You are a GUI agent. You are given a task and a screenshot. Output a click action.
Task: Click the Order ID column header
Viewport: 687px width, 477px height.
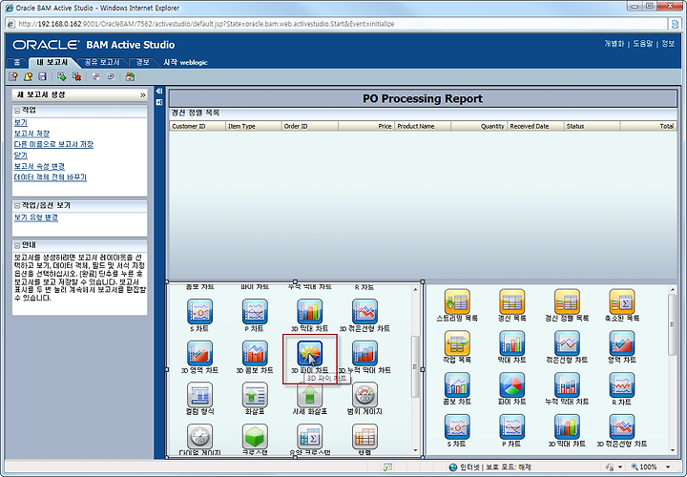[310, 126]
